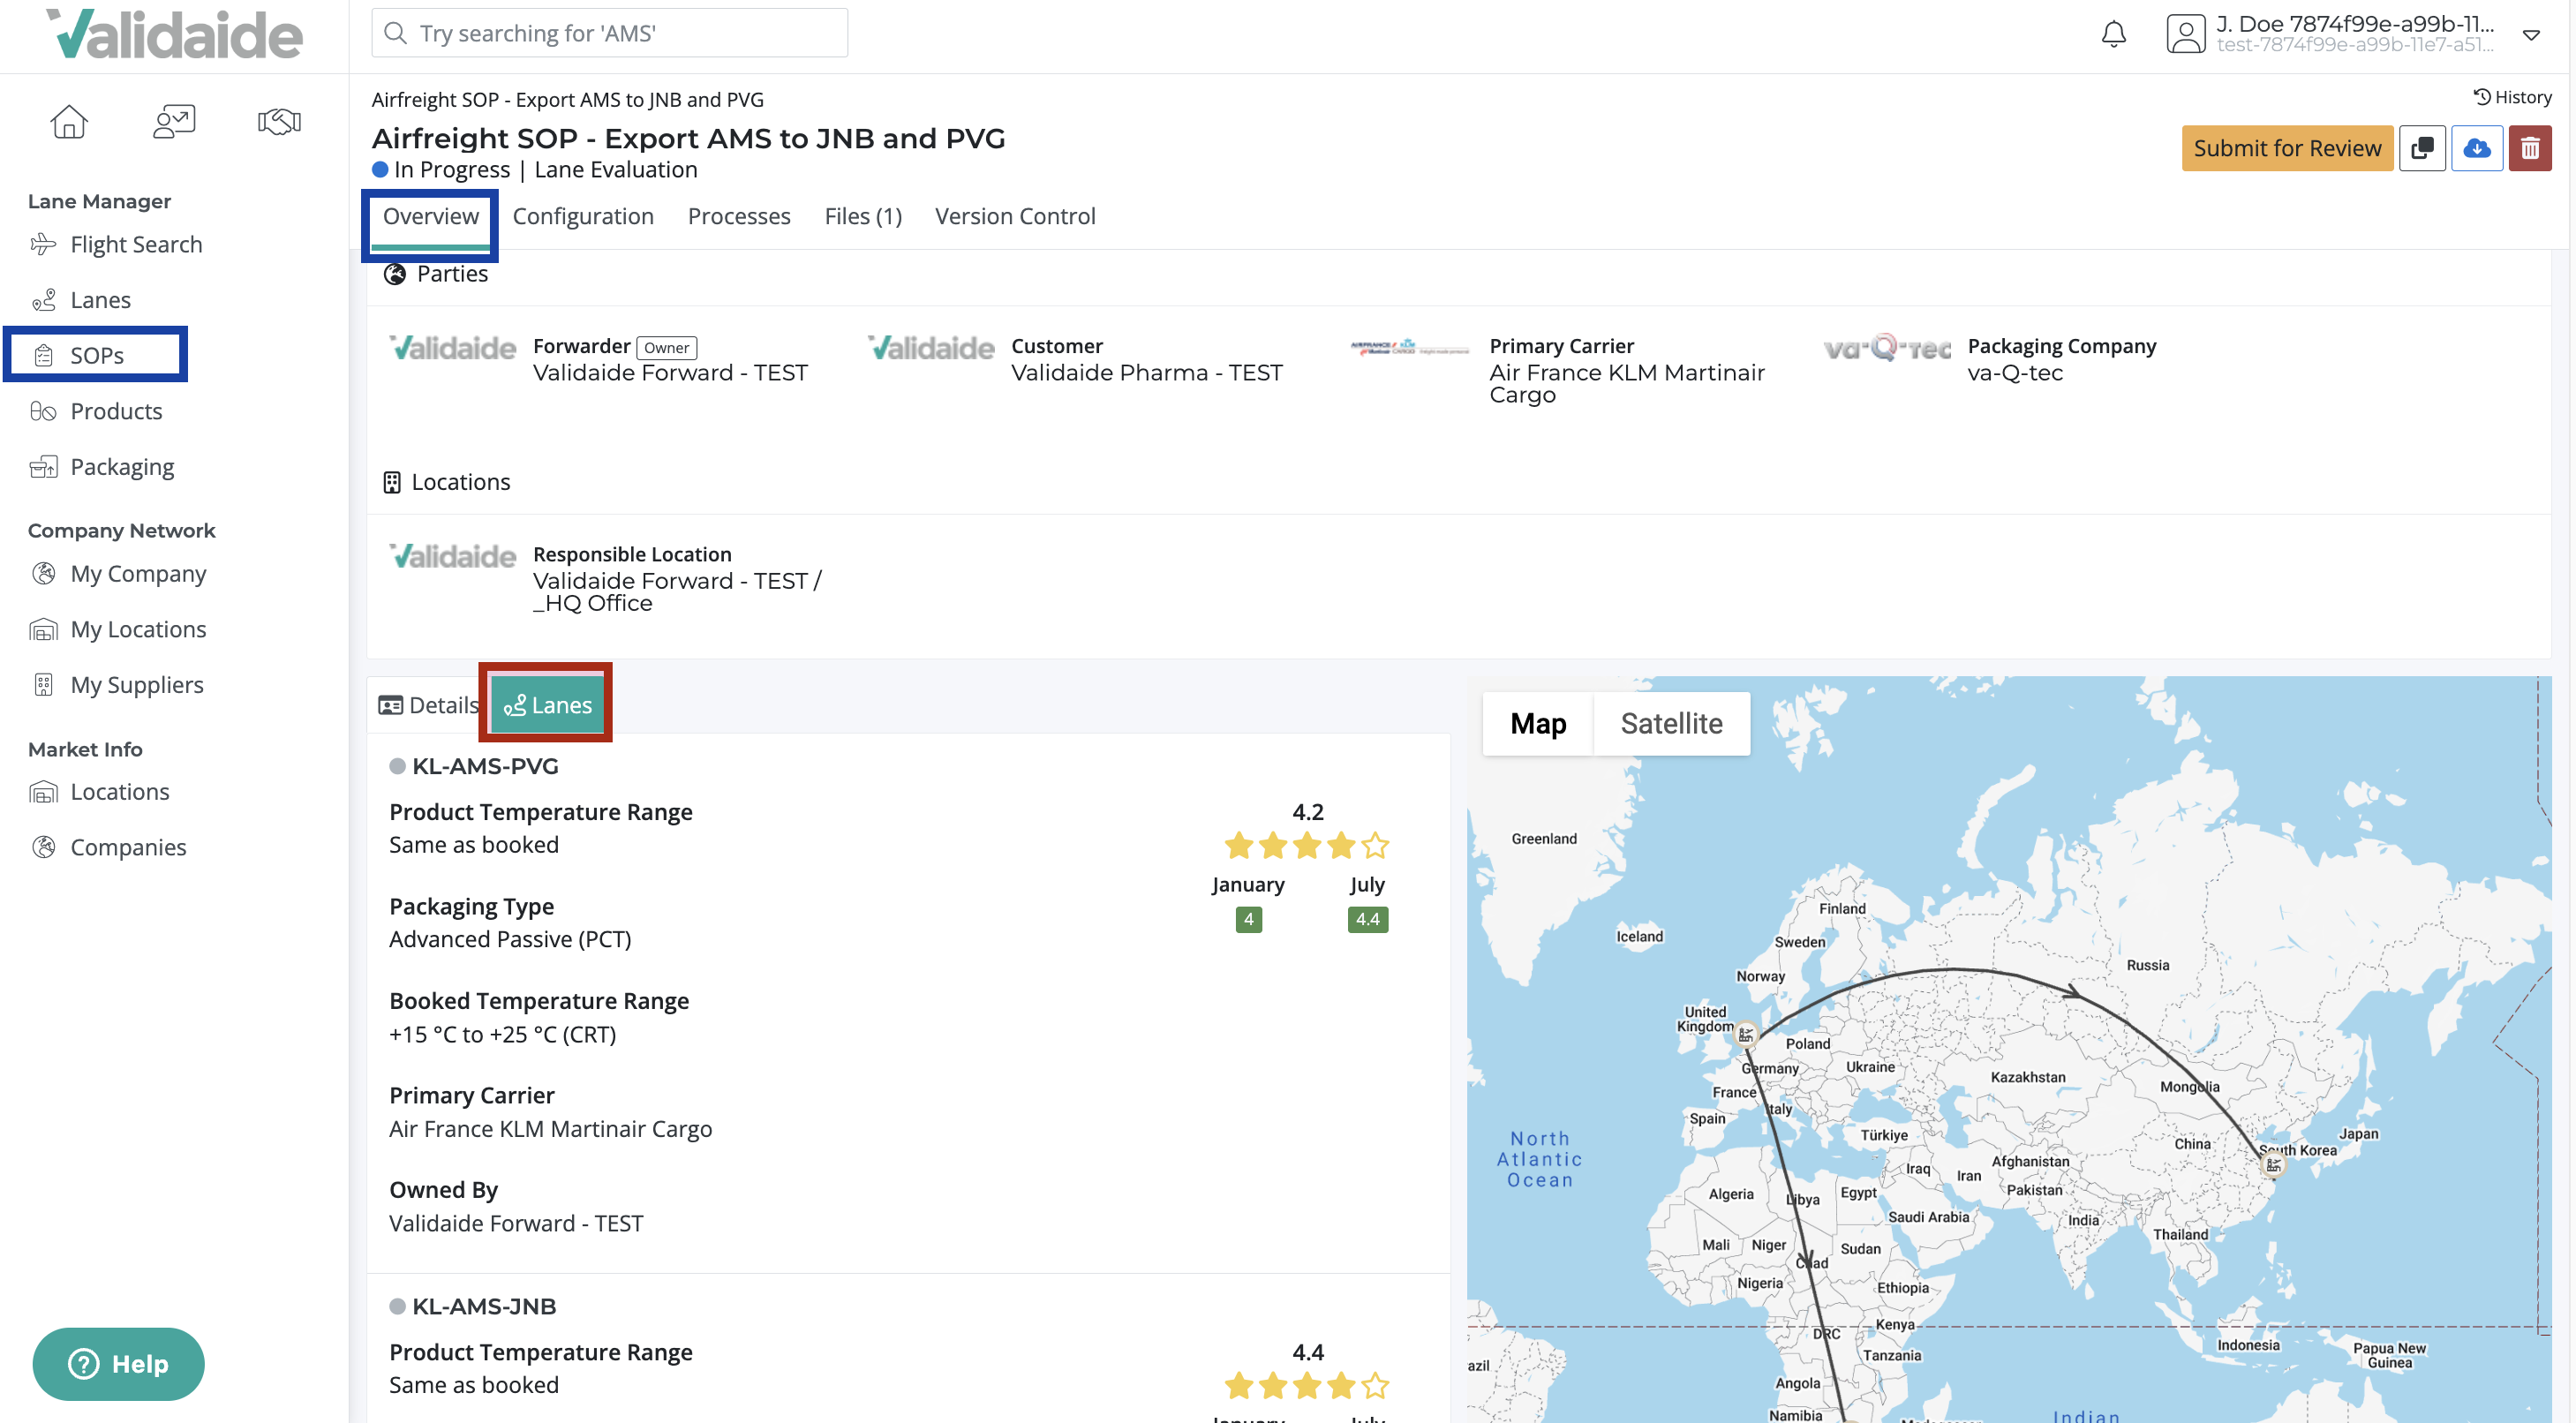Switch to the Files (1) tab
The width and height of the screenshot is (2576, 1423).
point(863,217)
